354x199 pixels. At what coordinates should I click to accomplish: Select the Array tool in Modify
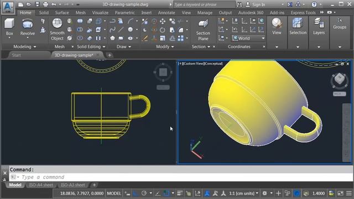coord(181,38)
